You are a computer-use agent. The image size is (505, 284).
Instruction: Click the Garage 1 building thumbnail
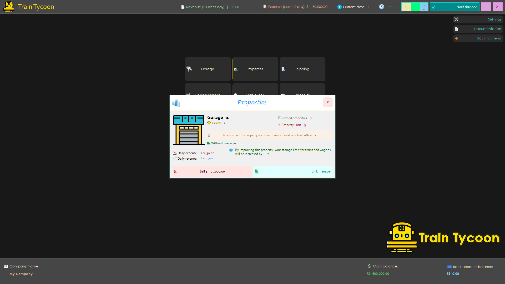pyautogui.click(x=188, y=130)
